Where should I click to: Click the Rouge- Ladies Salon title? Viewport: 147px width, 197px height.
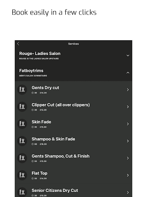pos(40,53)
